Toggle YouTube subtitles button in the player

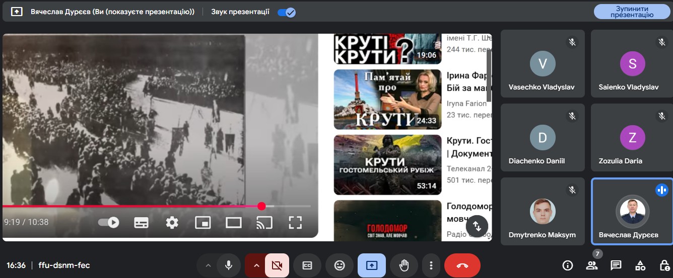pyautogui.click(x=141, y=222)
